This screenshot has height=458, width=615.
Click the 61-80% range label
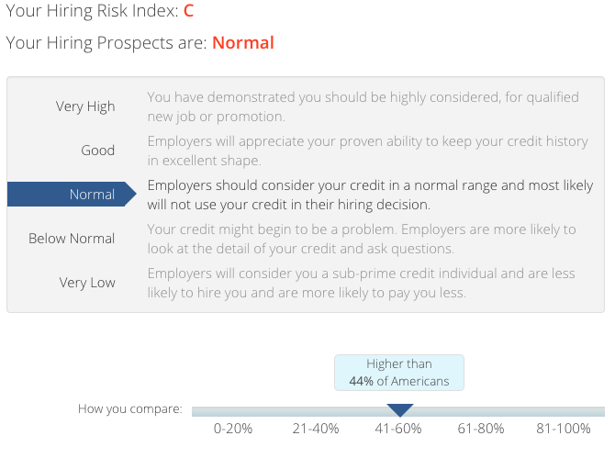click(x=481, y=429)
